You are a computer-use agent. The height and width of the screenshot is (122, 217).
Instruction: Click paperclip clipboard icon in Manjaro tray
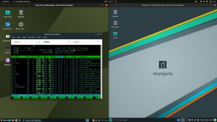[195, 120]
